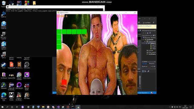
Task: Click the clock in the system tray
Action: pos(185,107)
